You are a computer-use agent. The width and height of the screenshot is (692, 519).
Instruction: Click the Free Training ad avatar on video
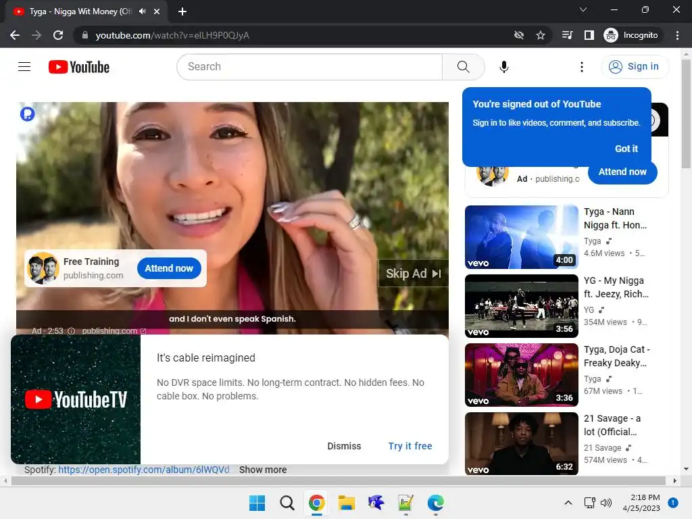click(43, 268)
